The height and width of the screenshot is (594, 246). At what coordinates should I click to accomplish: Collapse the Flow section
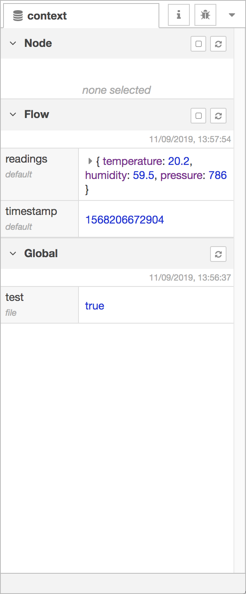coord(13,114)
